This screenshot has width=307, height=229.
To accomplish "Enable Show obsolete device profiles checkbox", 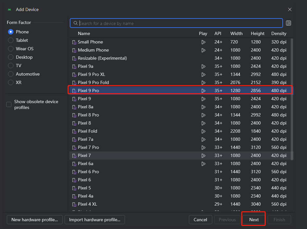I will click(x=9, y=104).
